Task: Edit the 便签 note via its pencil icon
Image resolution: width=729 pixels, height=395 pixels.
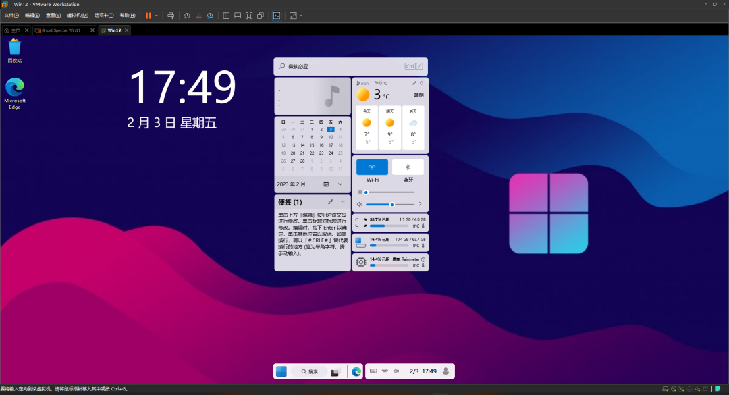Action: pos(331,202)
